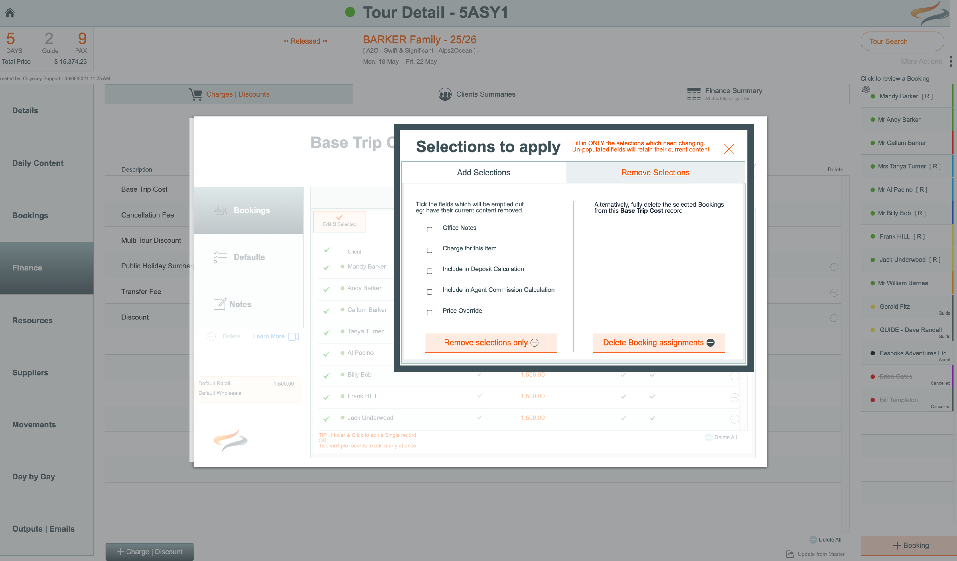
Task: Click the Learn More video icon
Action: 293,337
